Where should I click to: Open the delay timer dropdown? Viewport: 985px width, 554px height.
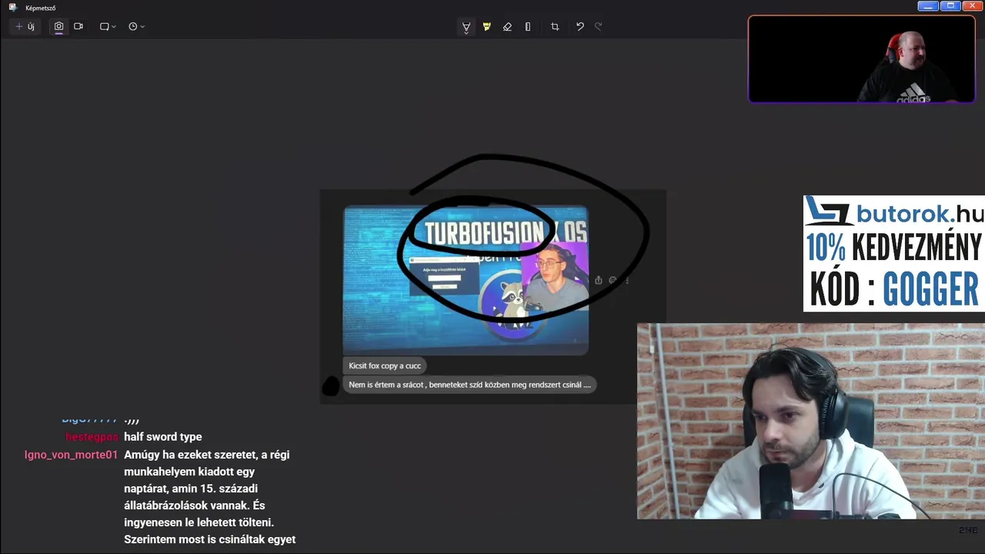click(136, 26)
